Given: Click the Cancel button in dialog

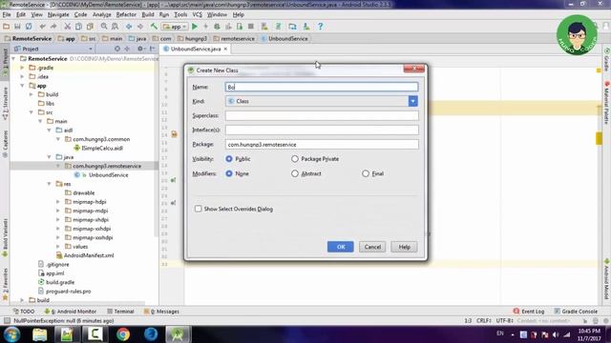Looking at the screenshot, I should [372, 247].
